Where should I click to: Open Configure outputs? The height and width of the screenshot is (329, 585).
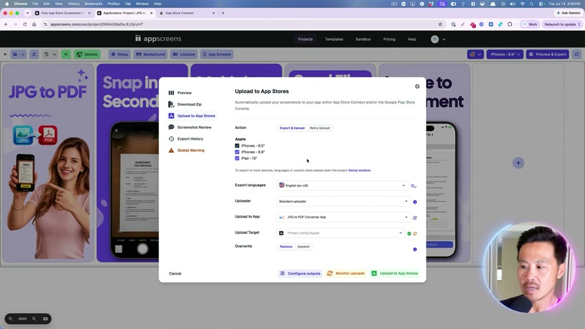click(300, 274)
